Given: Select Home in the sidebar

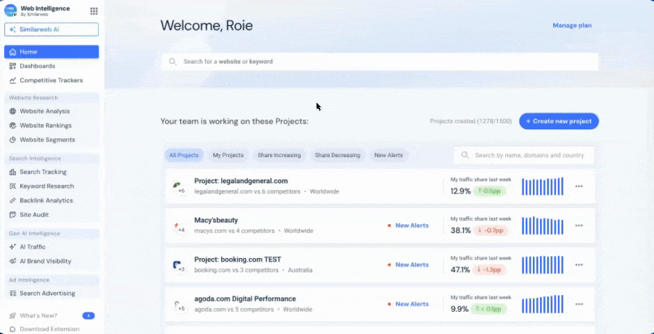Looking at the screenshot, I should point(51,51).
